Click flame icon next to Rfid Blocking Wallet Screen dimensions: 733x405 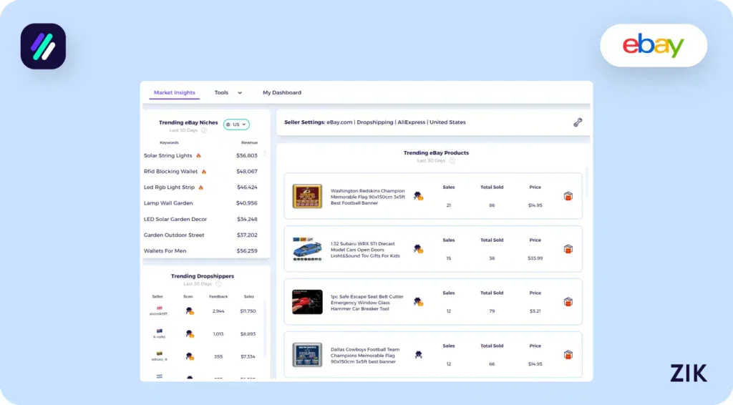(x=204, y=172)
